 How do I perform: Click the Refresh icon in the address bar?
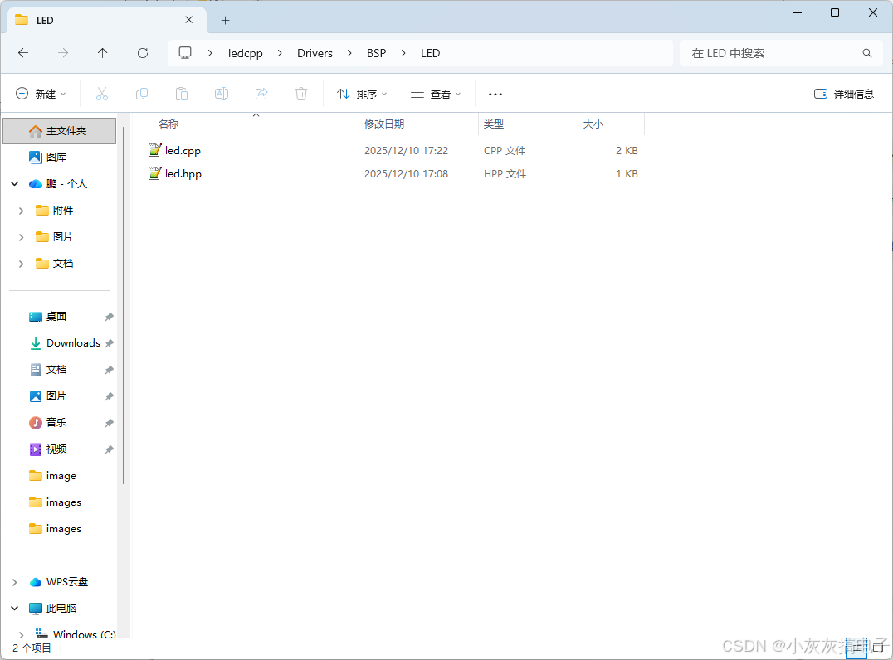pos(142,52)
